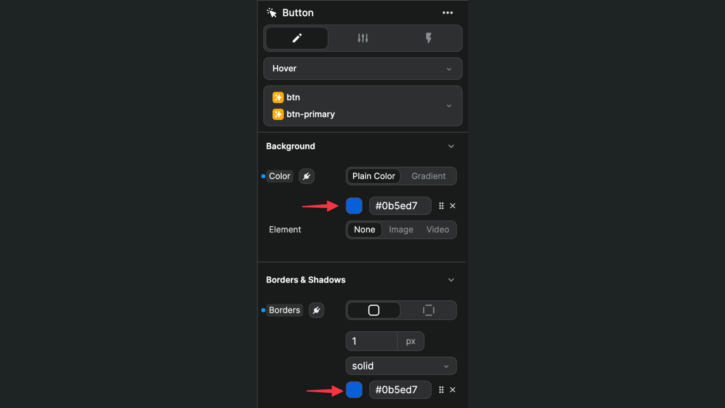The image size is (725, 408).
Task: Choose Video as background element
Action: [x=438, y=230]
